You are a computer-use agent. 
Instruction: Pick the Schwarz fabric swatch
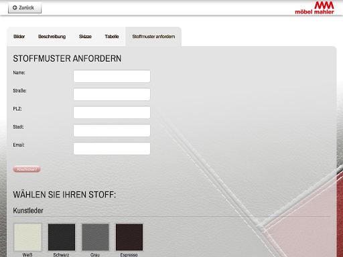pyautogui.click(x=62, y=237)
